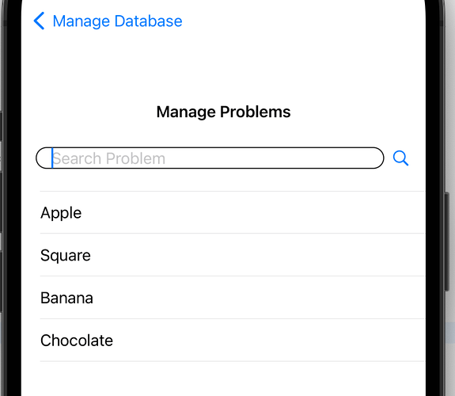
Task: Click the blank right side of the Apple row
Action: point(290,212)
